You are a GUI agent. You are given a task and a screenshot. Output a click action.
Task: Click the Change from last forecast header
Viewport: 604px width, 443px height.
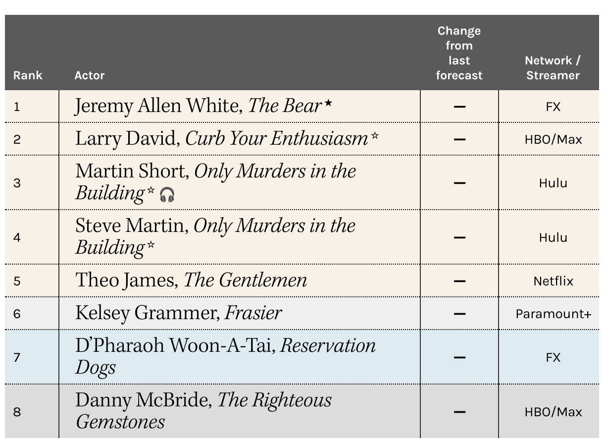[x=459, y=53]
